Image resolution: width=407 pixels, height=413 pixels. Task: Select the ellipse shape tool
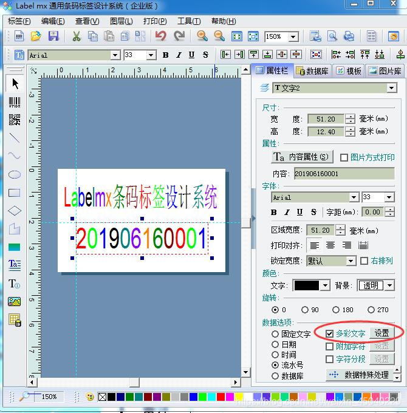tap(14, 174)
